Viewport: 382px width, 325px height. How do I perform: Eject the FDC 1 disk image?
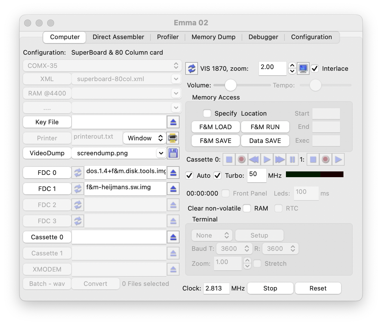click(173, 189)
